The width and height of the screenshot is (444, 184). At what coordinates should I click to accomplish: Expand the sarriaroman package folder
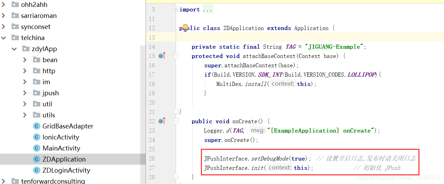[x=3, y=16]
